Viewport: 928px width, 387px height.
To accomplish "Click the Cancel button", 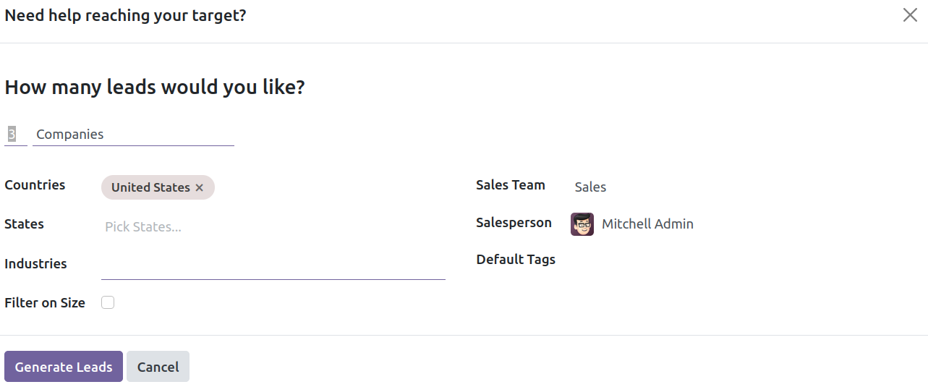I will click(x=158, y=367).
